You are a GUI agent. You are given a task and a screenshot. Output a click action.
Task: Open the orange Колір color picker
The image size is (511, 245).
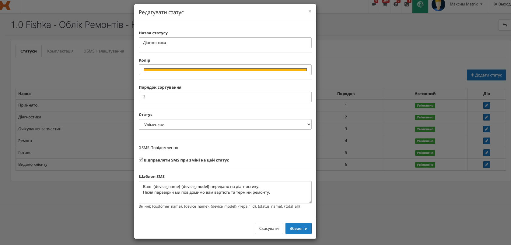tap(225, 70)
